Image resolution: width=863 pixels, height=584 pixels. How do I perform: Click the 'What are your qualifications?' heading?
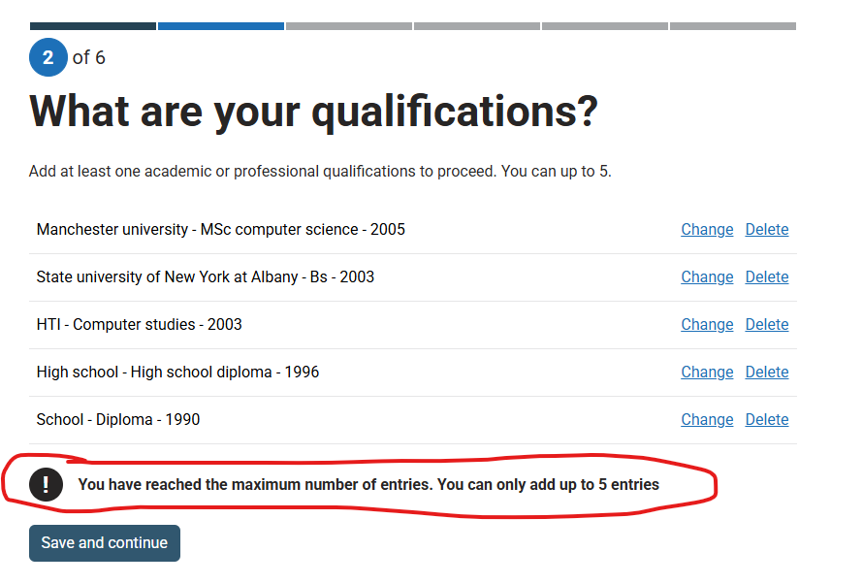(x=313, y=112)
